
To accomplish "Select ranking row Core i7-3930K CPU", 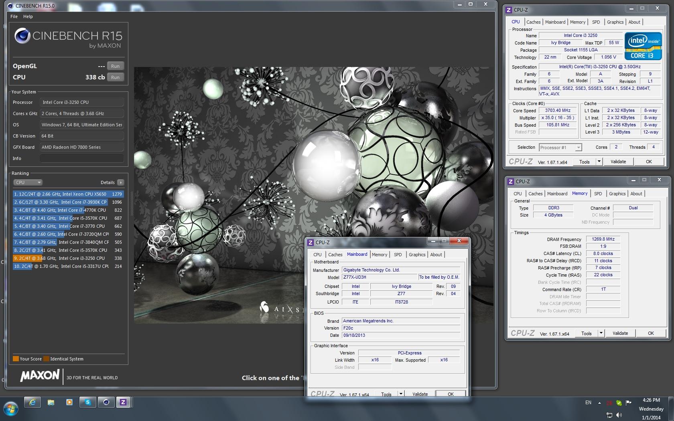I will (68, 202).
